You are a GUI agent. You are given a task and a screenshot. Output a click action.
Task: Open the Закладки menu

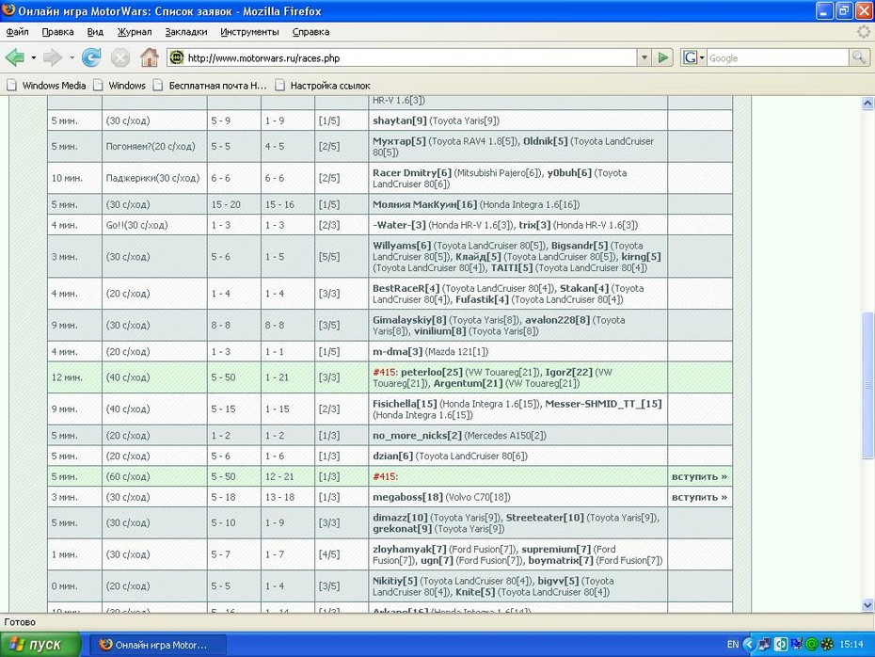pyautogui.click(x=186, y=32)
